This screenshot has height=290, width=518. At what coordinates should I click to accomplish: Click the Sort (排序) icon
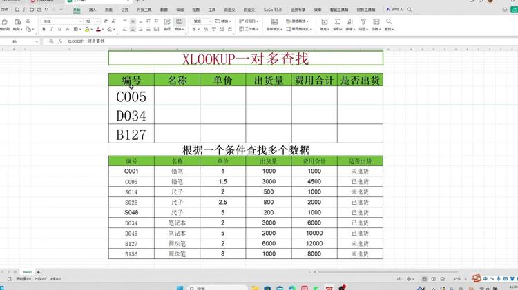pos(350,21)
